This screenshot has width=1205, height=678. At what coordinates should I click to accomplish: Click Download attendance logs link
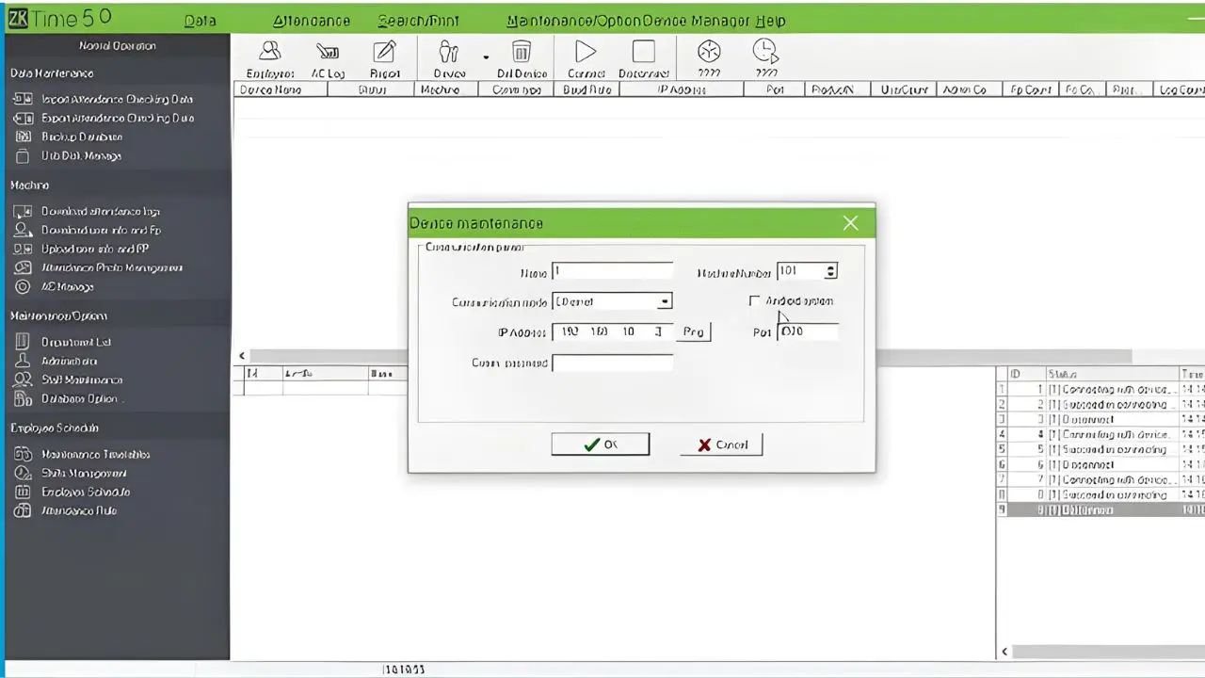point(101,212)
